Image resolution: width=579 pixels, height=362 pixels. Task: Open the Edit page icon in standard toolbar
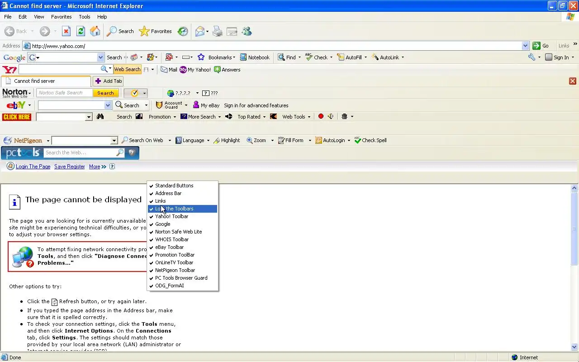coord(232,31)
